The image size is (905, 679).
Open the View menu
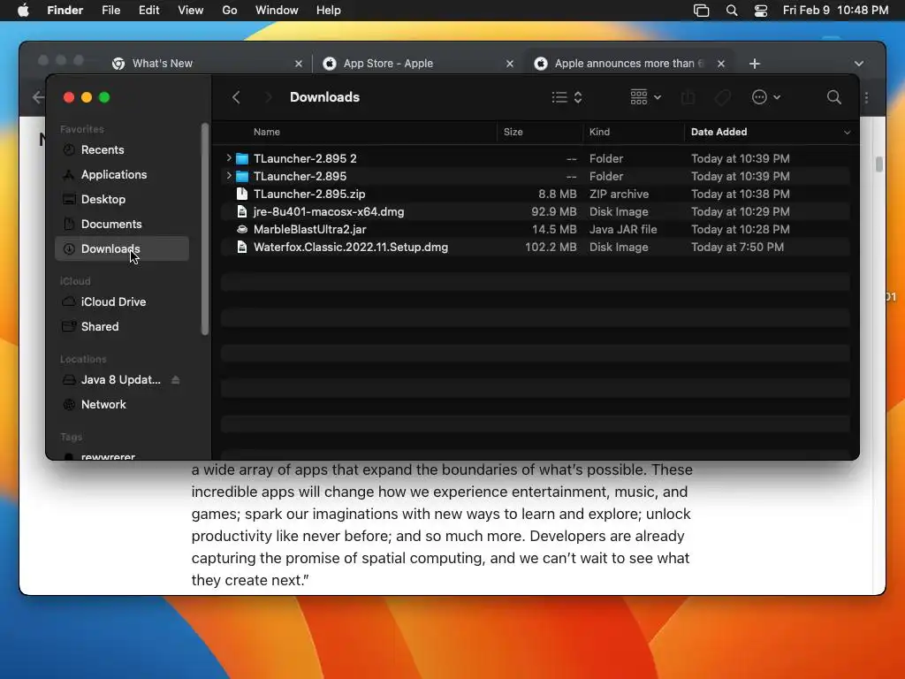pyautogui.click(x=191, y=11)
